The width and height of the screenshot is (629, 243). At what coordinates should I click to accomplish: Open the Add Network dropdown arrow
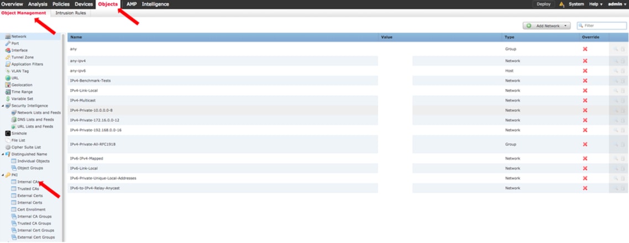565,25
